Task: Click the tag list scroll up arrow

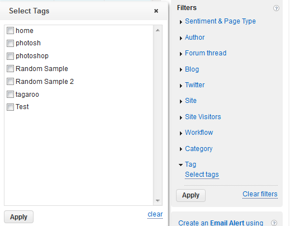Action: (158, 30)
